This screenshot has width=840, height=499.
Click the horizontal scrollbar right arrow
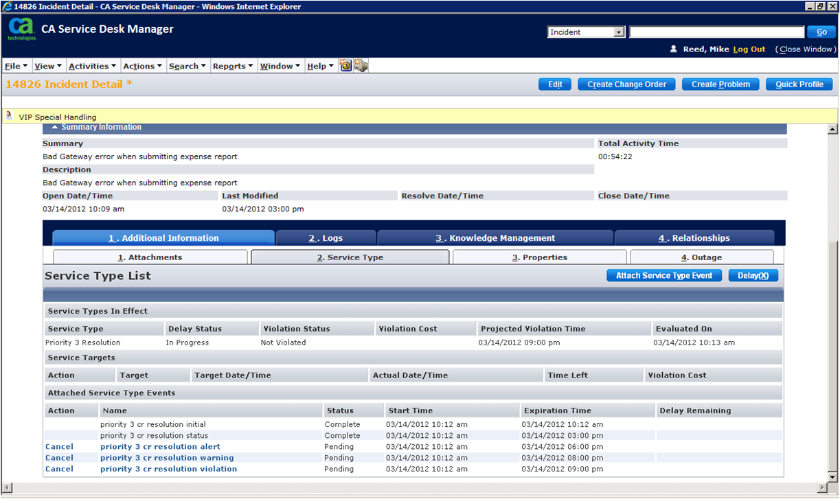pos(822,488)
